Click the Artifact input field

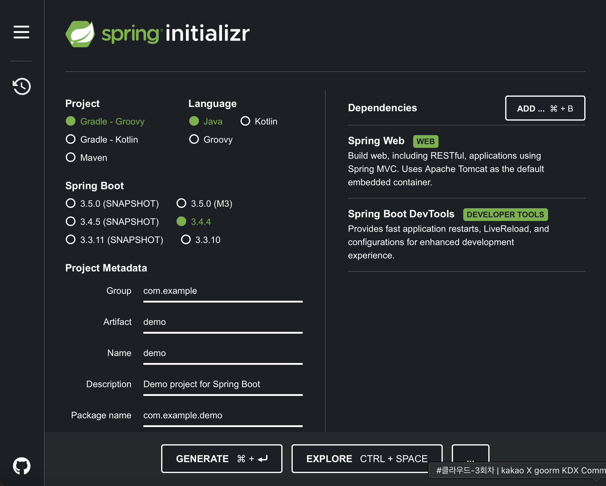point(223,323)
